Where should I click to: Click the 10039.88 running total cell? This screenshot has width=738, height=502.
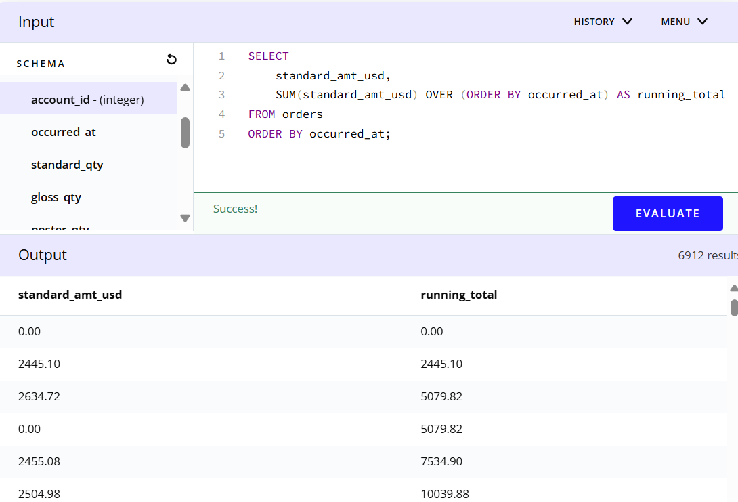coord(445,494)
